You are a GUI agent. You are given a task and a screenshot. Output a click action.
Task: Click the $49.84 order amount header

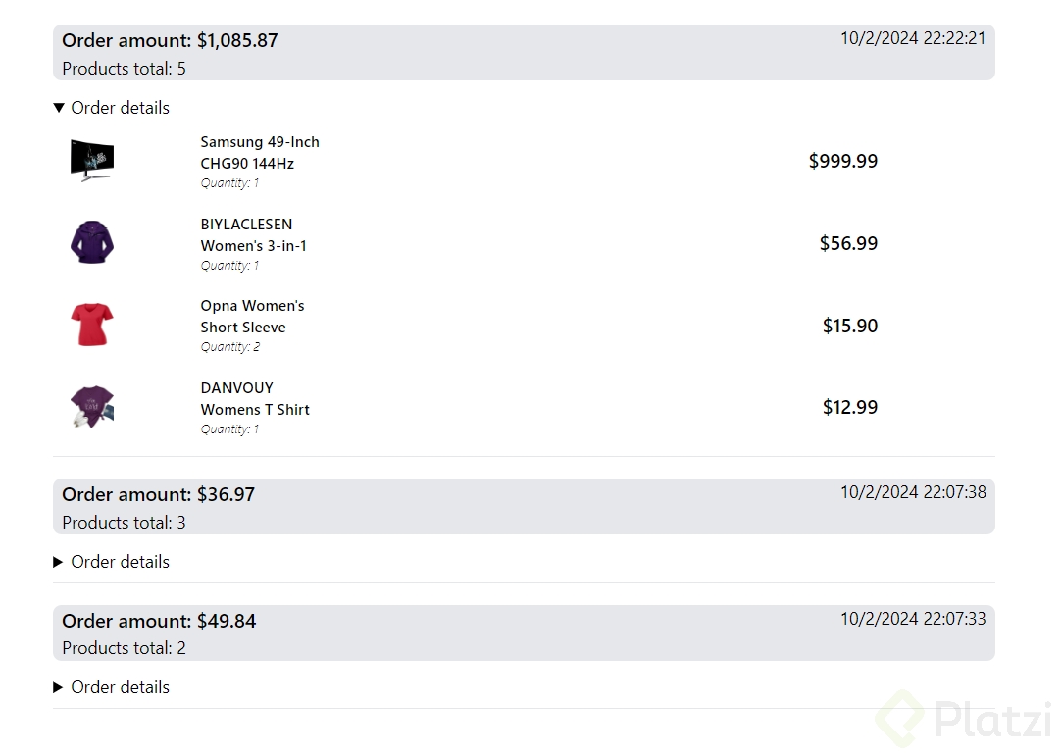[159, 621]
